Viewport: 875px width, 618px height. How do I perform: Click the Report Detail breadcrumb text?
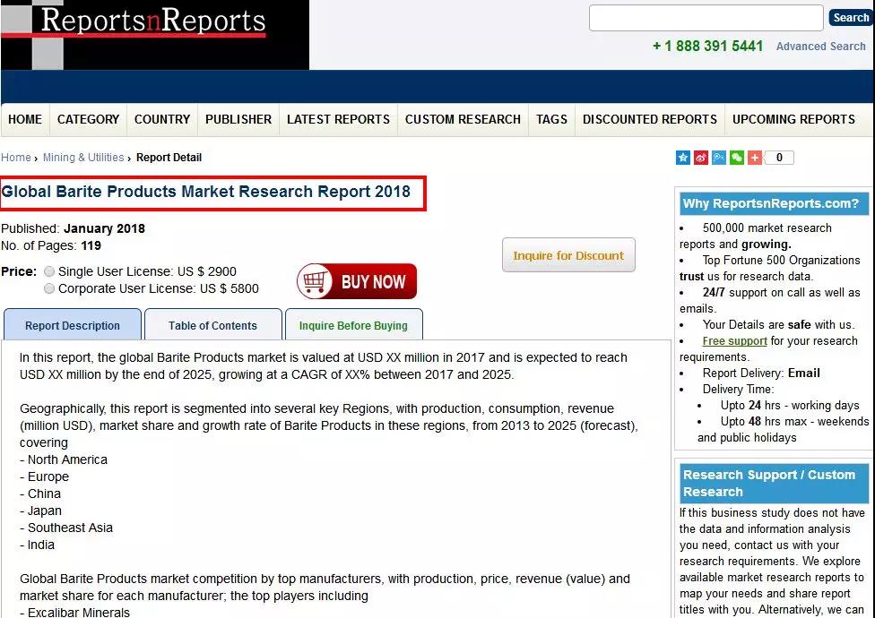tap(169, 158)
